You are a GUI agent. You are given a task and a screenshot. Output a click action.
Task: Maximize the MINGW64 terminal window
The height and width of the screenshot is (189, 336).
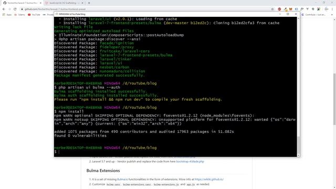click(288, 14)
